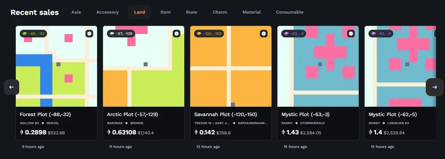Viewport: 445px width, 159px height.
Task: Click the 11 hours ago timestamp
Action: coord(120,147)
